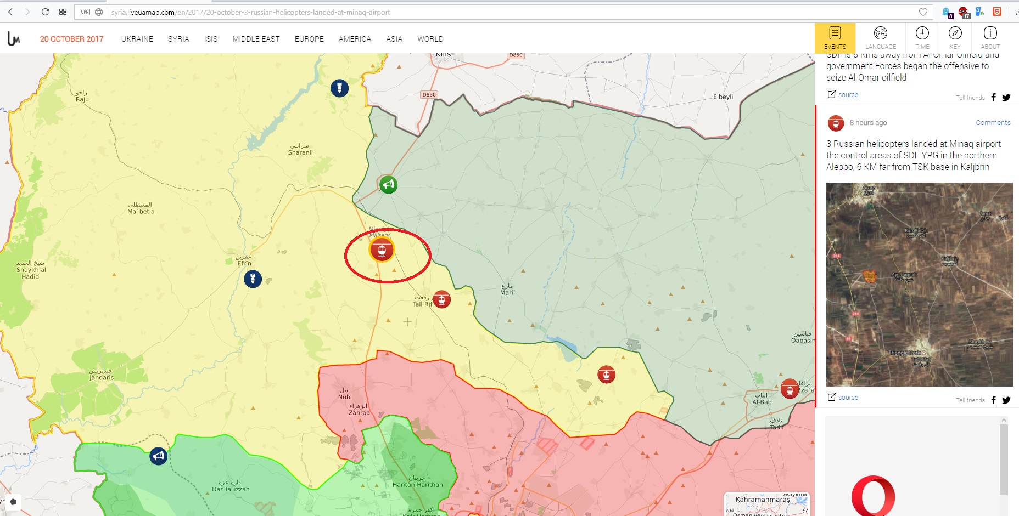This screenshot has width=1019, height=516.
Task: Open source link under helicopter news
Action: (x=848, y=398)
